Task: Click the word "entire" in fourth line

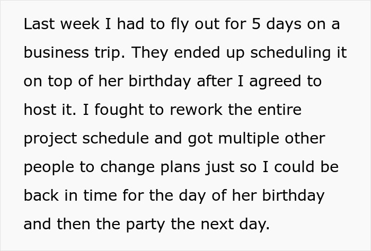Action: click(x=279, y=110)
